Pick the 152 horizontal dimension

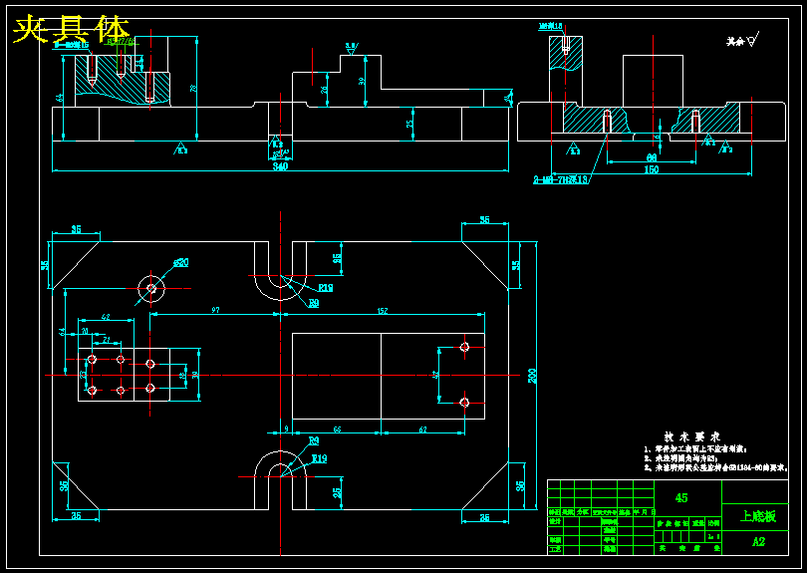click(x=383, y=311)
